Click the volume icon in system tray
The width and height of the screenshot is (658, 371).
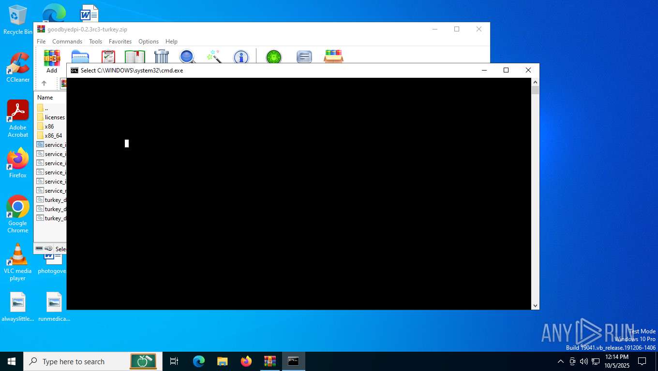coord(583,361)
